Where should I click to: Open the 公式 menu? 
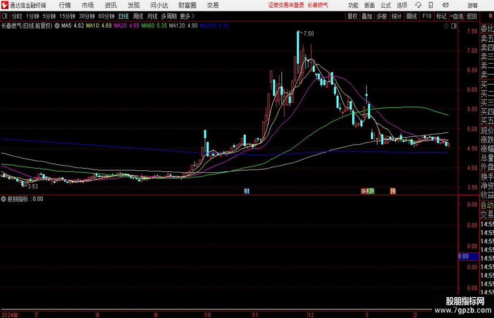tap(386, 5)
